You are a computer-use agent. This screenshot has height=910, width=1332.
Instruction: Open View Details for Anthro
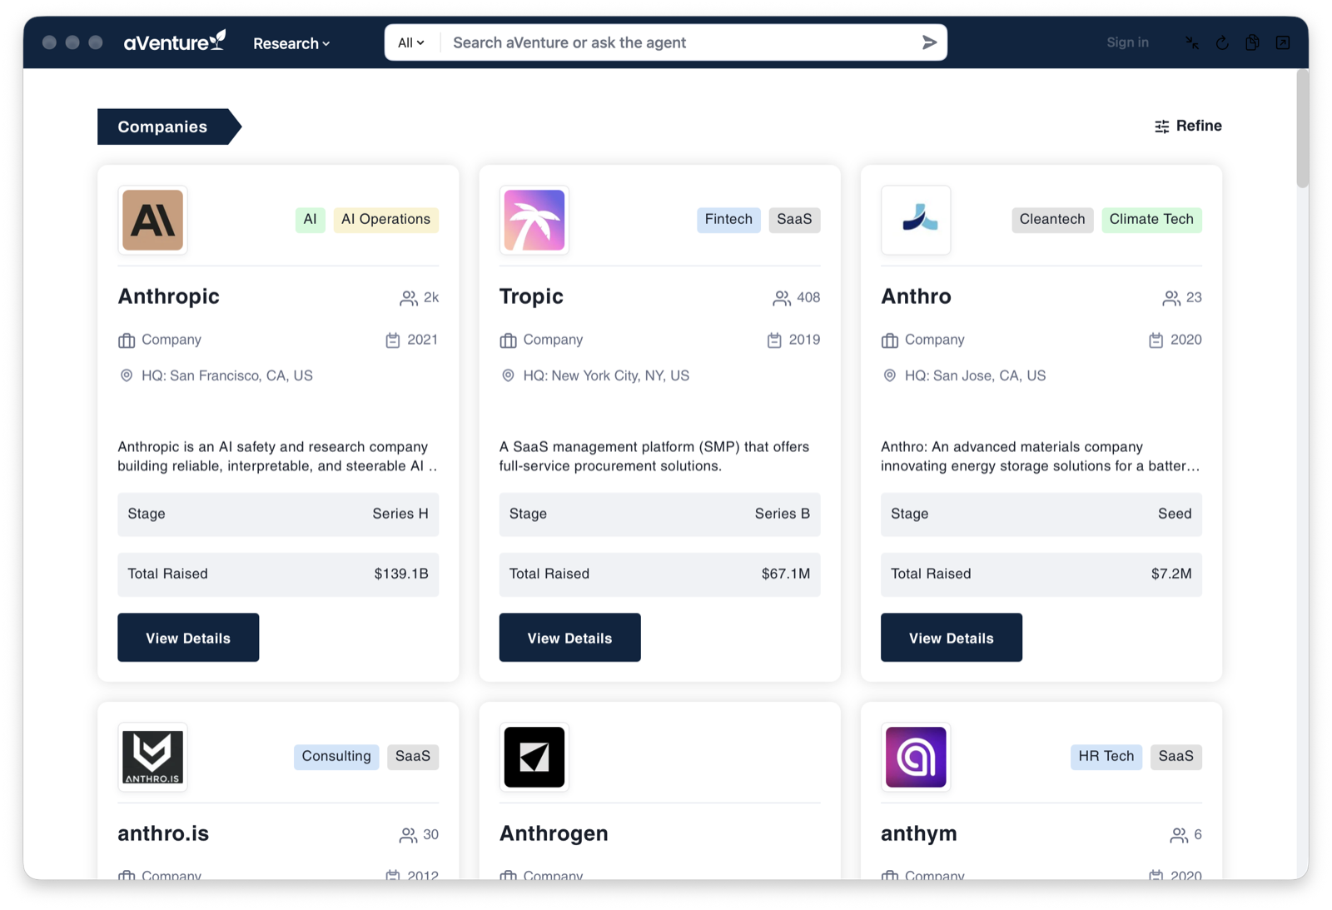point(952,638)
